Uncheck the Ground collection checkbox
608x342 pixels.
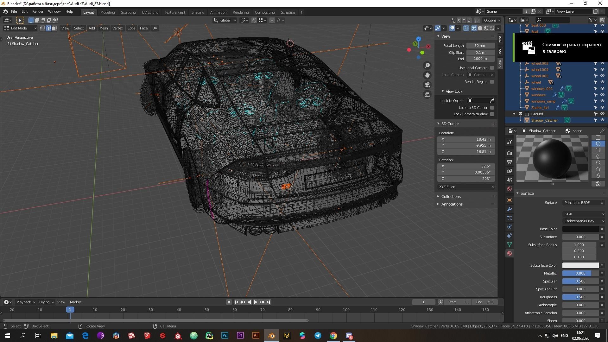[521, 114]
